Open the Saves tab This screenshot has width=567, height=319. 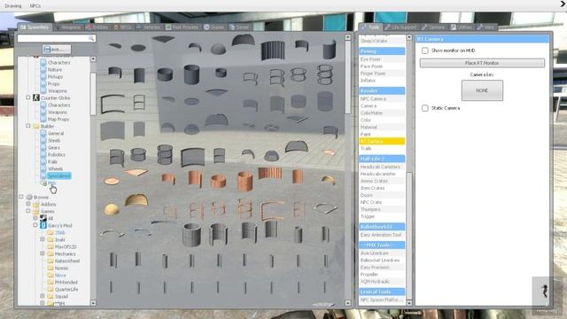click(x=239, y=27)
